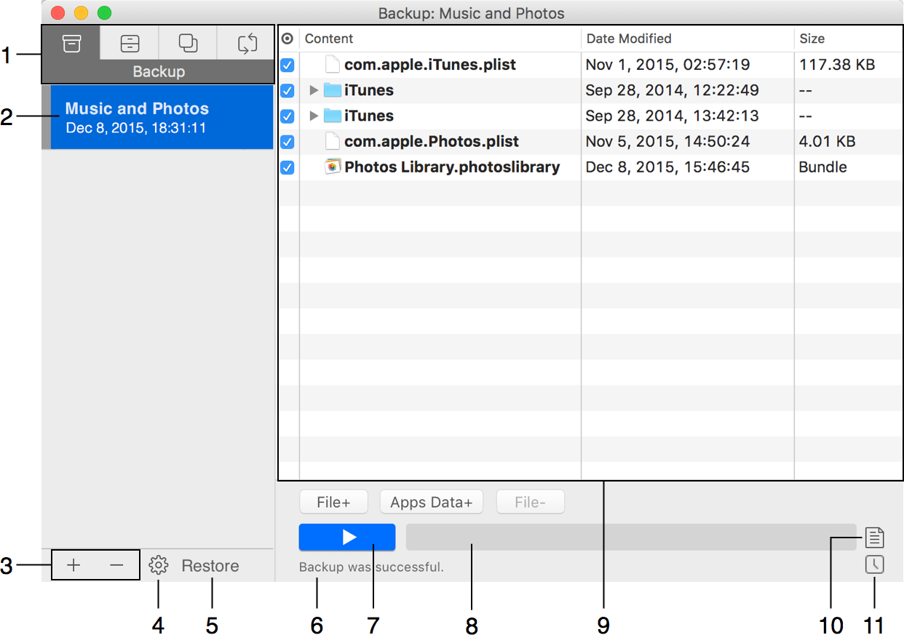Open project settings gear icon
This screenshot has width=904, height=635.
click(x=159, y=565)
